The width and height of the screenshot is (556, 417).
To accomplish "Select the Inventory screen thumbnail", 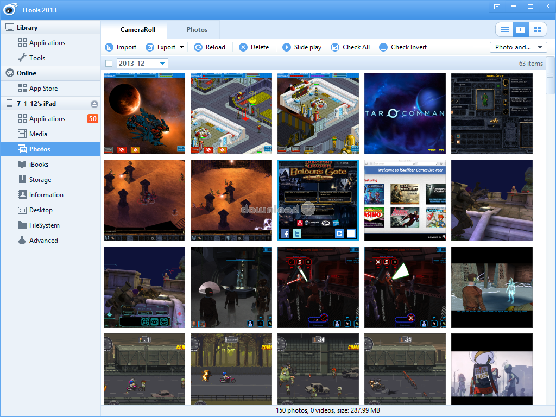I will click(x=492, y=113).
